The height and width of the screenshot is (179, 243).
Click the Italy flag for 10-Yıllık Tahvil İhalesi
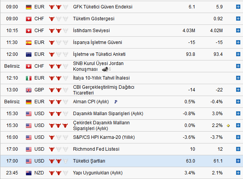pyautogui.click(x=28, y=78)
